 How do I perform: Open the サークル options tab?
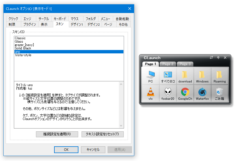click(x=44, y=19)
